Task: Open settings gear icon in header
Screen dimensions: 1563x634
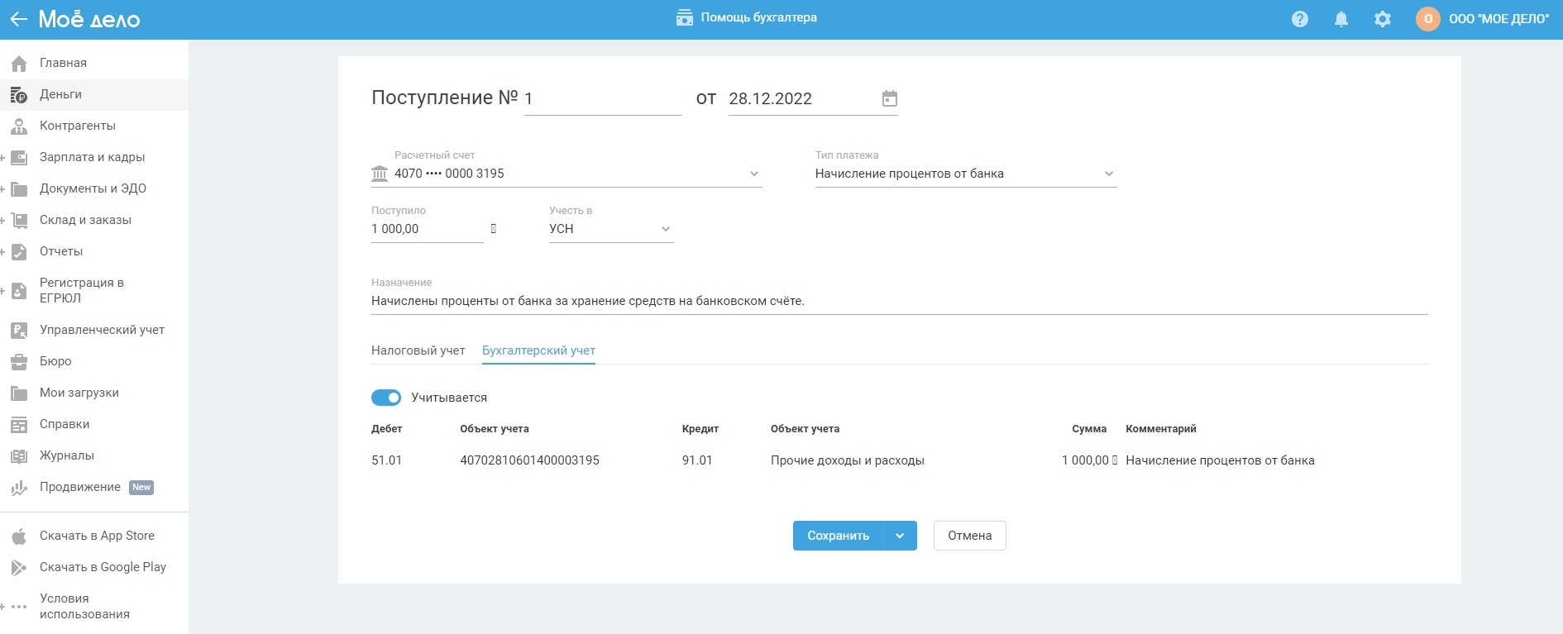Action: 1383,19
